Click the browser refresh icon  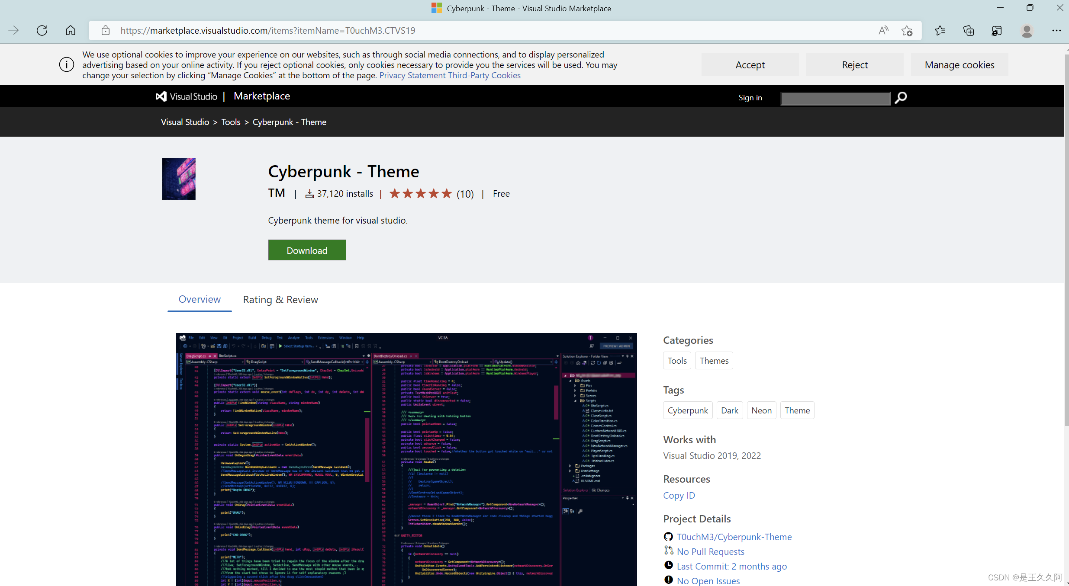click(42, 30)
